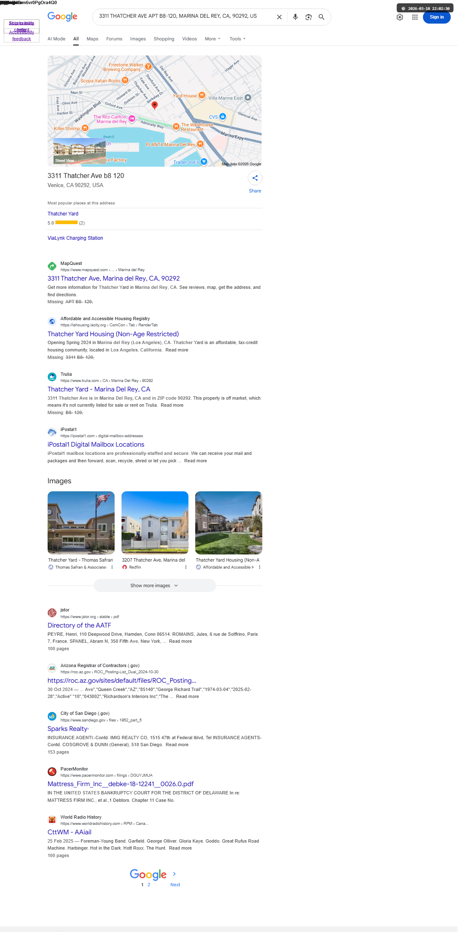Click the magnifier search button
The height and width of the screenshot is (932, 463).
point(321,17)
